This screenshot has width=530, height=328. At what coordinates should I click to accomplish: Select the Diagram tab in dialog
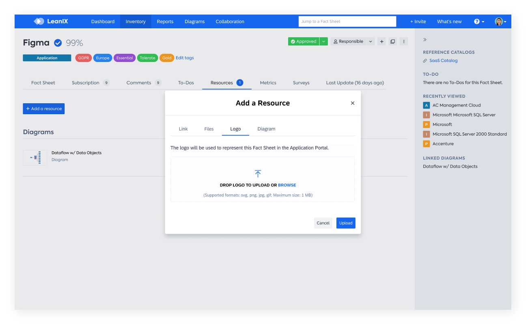[x=266, y=129]
